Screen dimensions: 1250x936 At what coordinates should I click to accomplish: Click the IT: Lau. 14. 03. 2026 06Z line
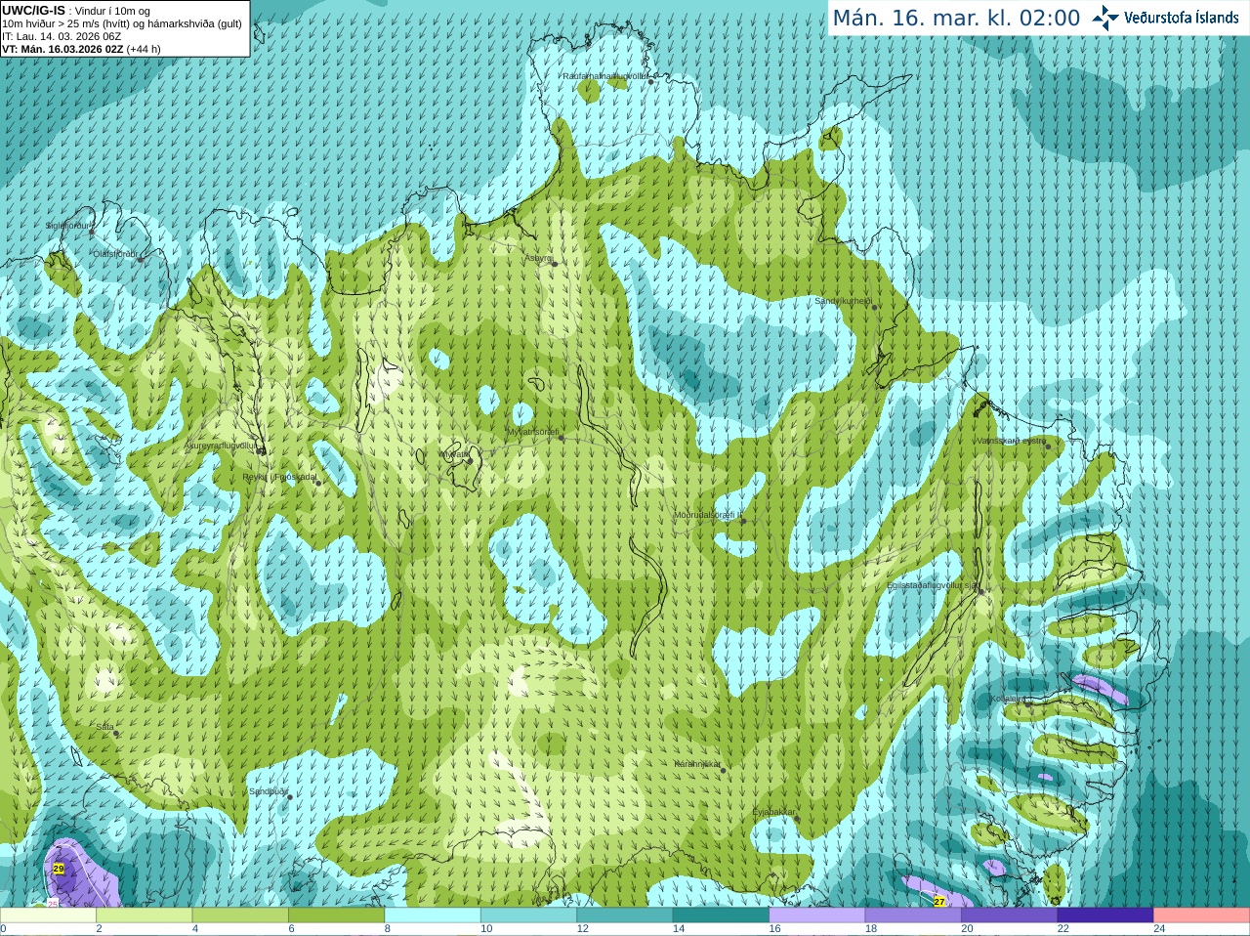62,36
